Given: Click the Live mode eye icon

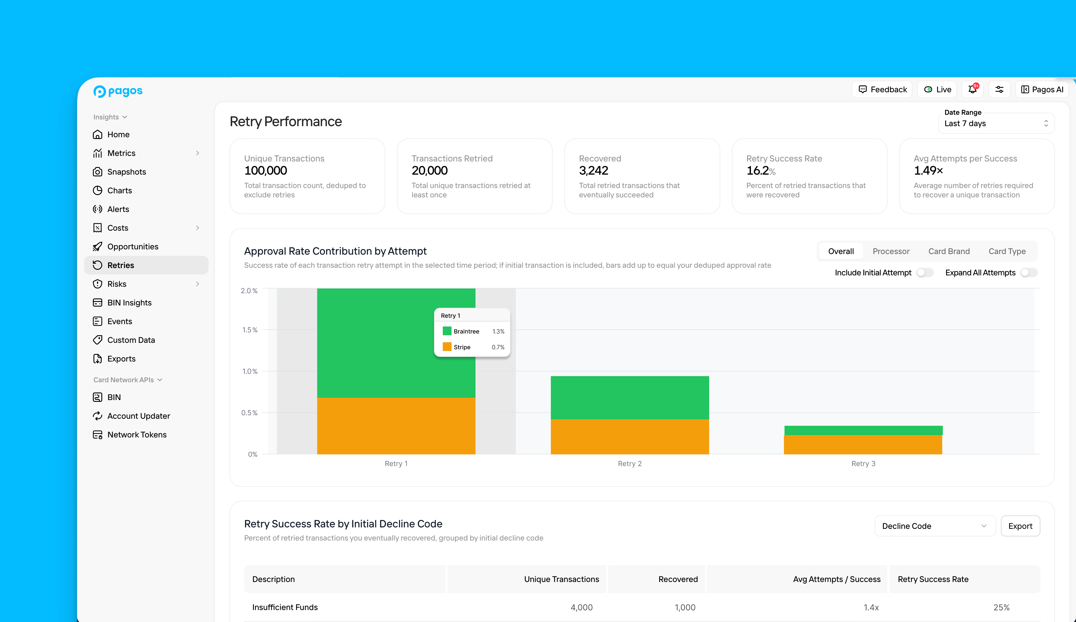Looking at the screenshot, I should pyautogui.click(x=928, y=90).
